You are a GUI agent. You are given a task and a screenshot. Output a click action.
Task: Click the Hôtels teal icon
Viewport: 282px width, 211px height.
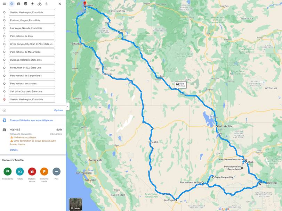click(20, 171)
